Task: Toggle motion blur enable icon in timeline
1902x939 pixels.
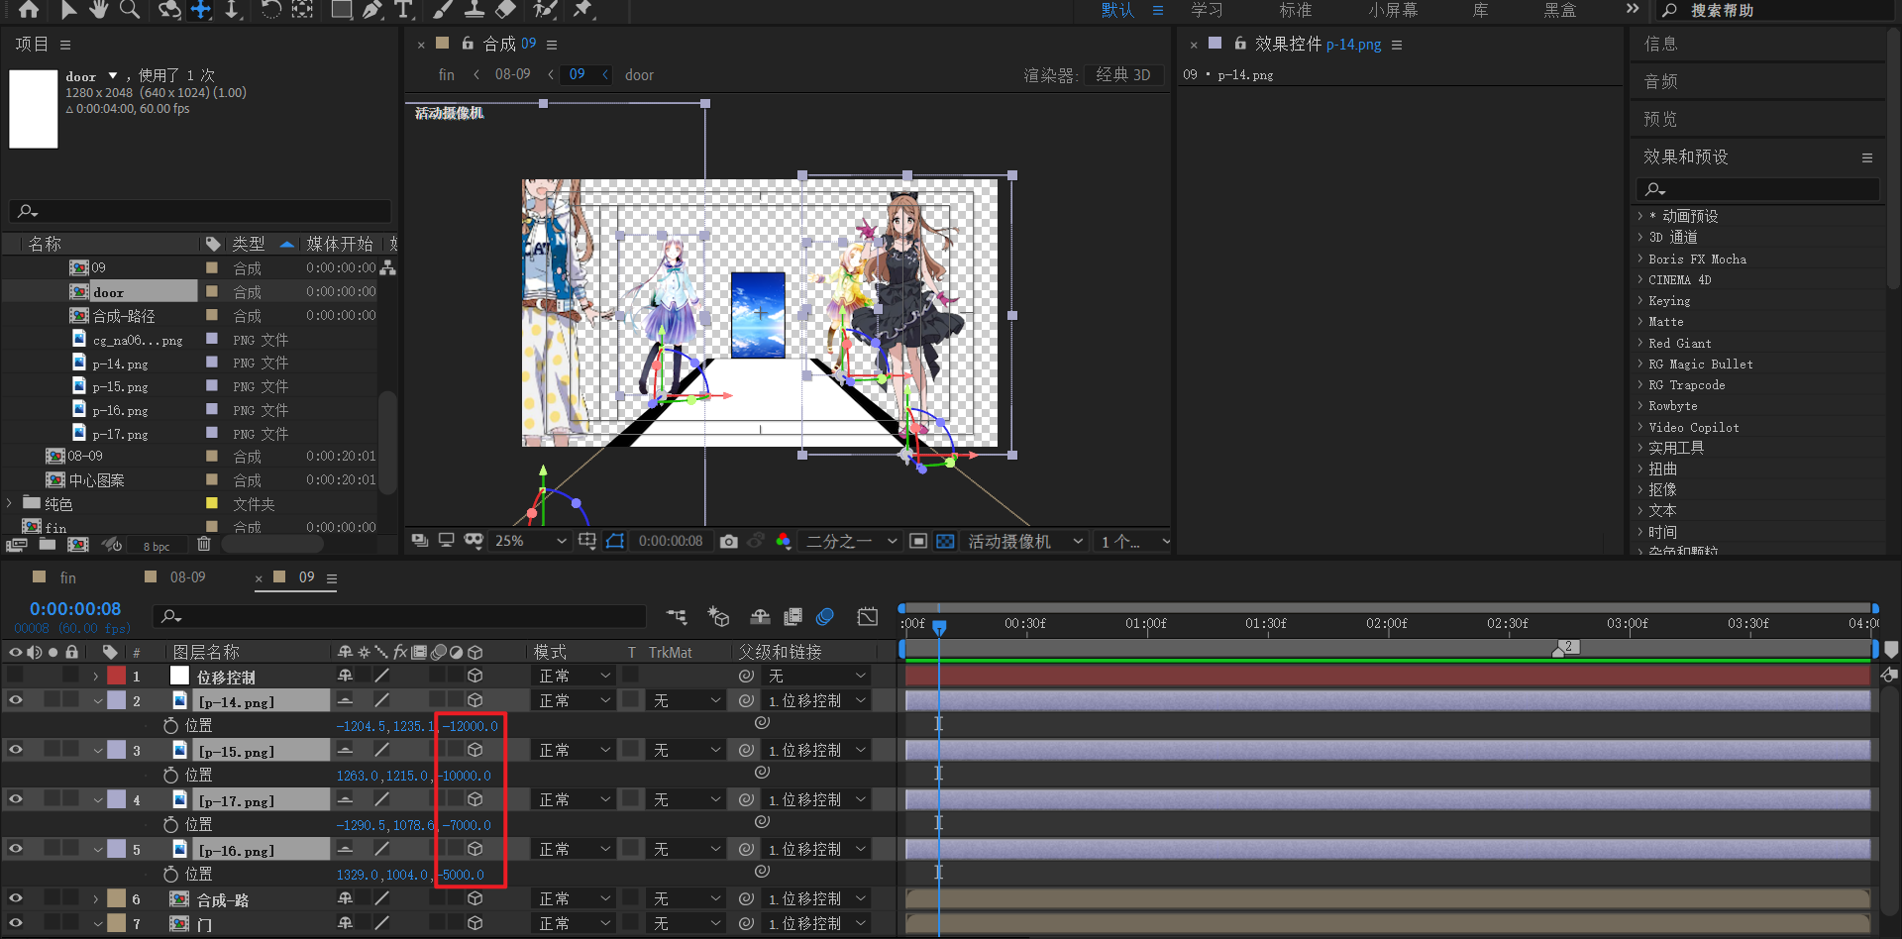Action: click(824, 616)
